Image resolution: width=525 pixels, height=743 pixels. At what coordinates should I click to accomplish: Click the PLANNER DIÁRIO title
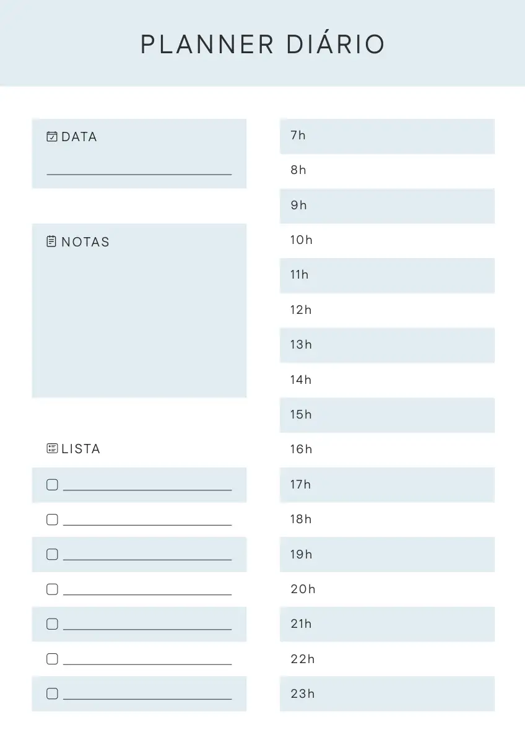pos(262,45)
